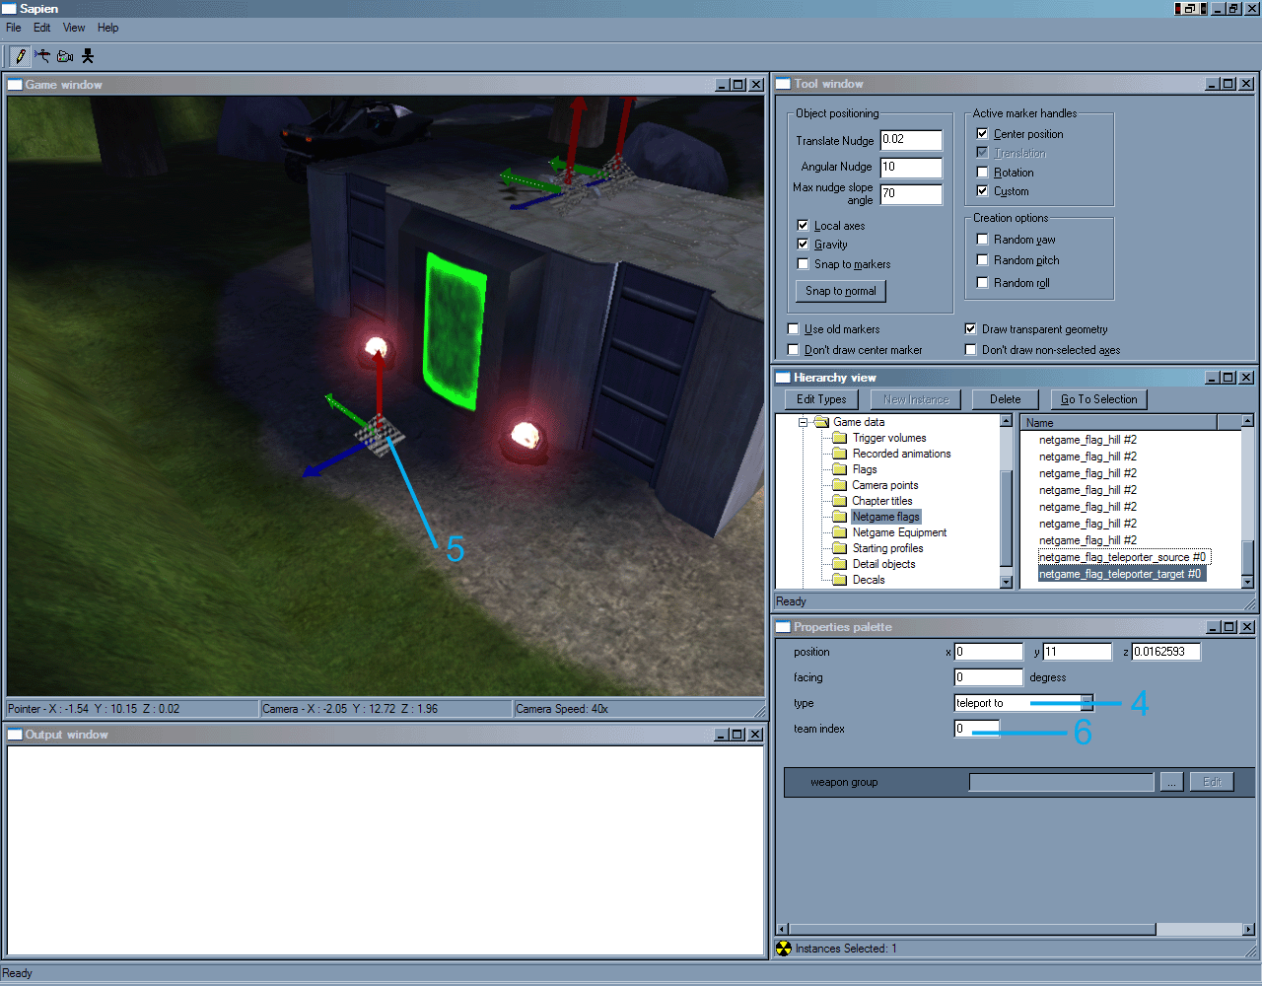Click the Delete button in Hierarchy view
Screen dimensions: 1262x986
click(1006, 399)
